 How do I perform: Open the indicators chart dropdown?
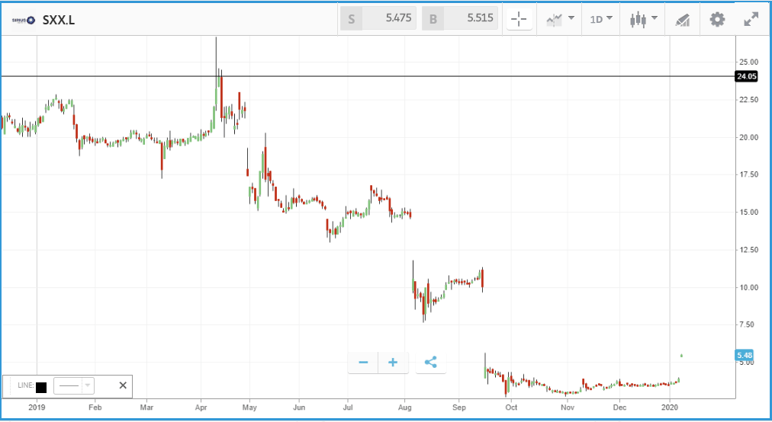(x=560, y=20)
